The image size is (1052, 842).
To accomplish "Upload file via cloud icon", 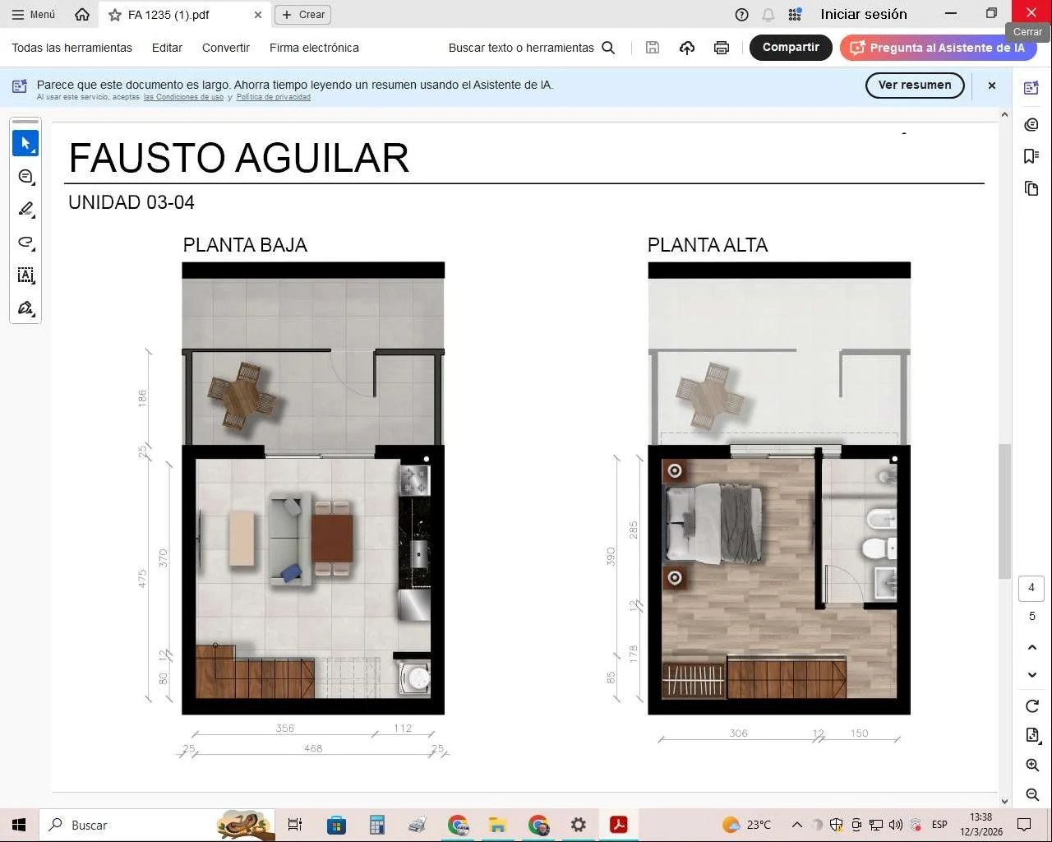I will pyautogui.click(x=687, y=48).
